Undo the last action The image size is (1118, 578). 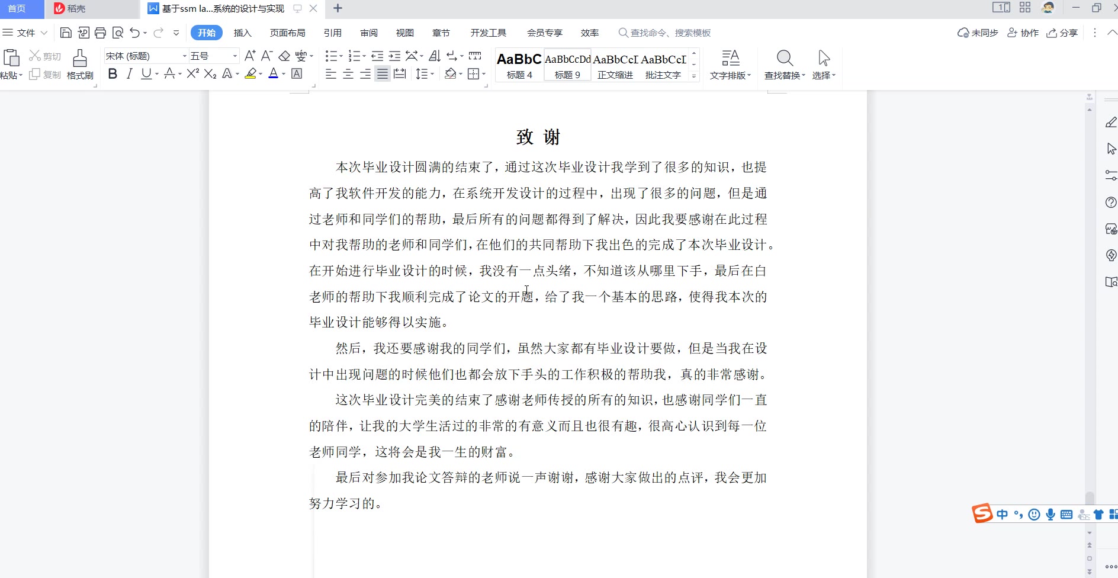pyautogui.click(x=135, y=33)
